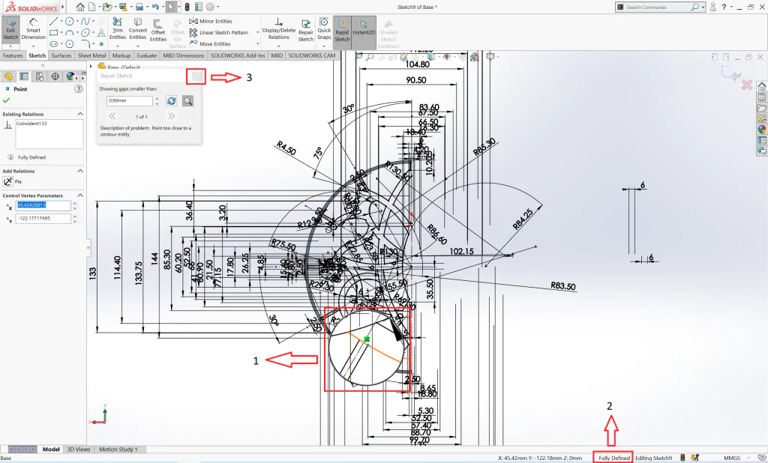Open Linear Sketch Pattern dropdown arrow
The width and height of the screenshot is (768, 463).
(258, 32)
